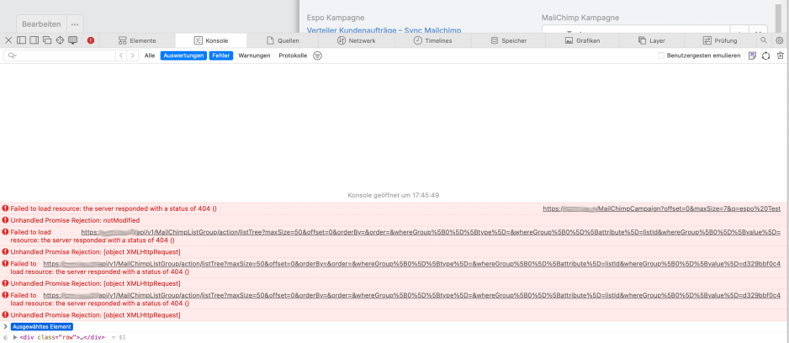Open the MailChimpCampaign?offset=0 URL link

click(662, 208)
